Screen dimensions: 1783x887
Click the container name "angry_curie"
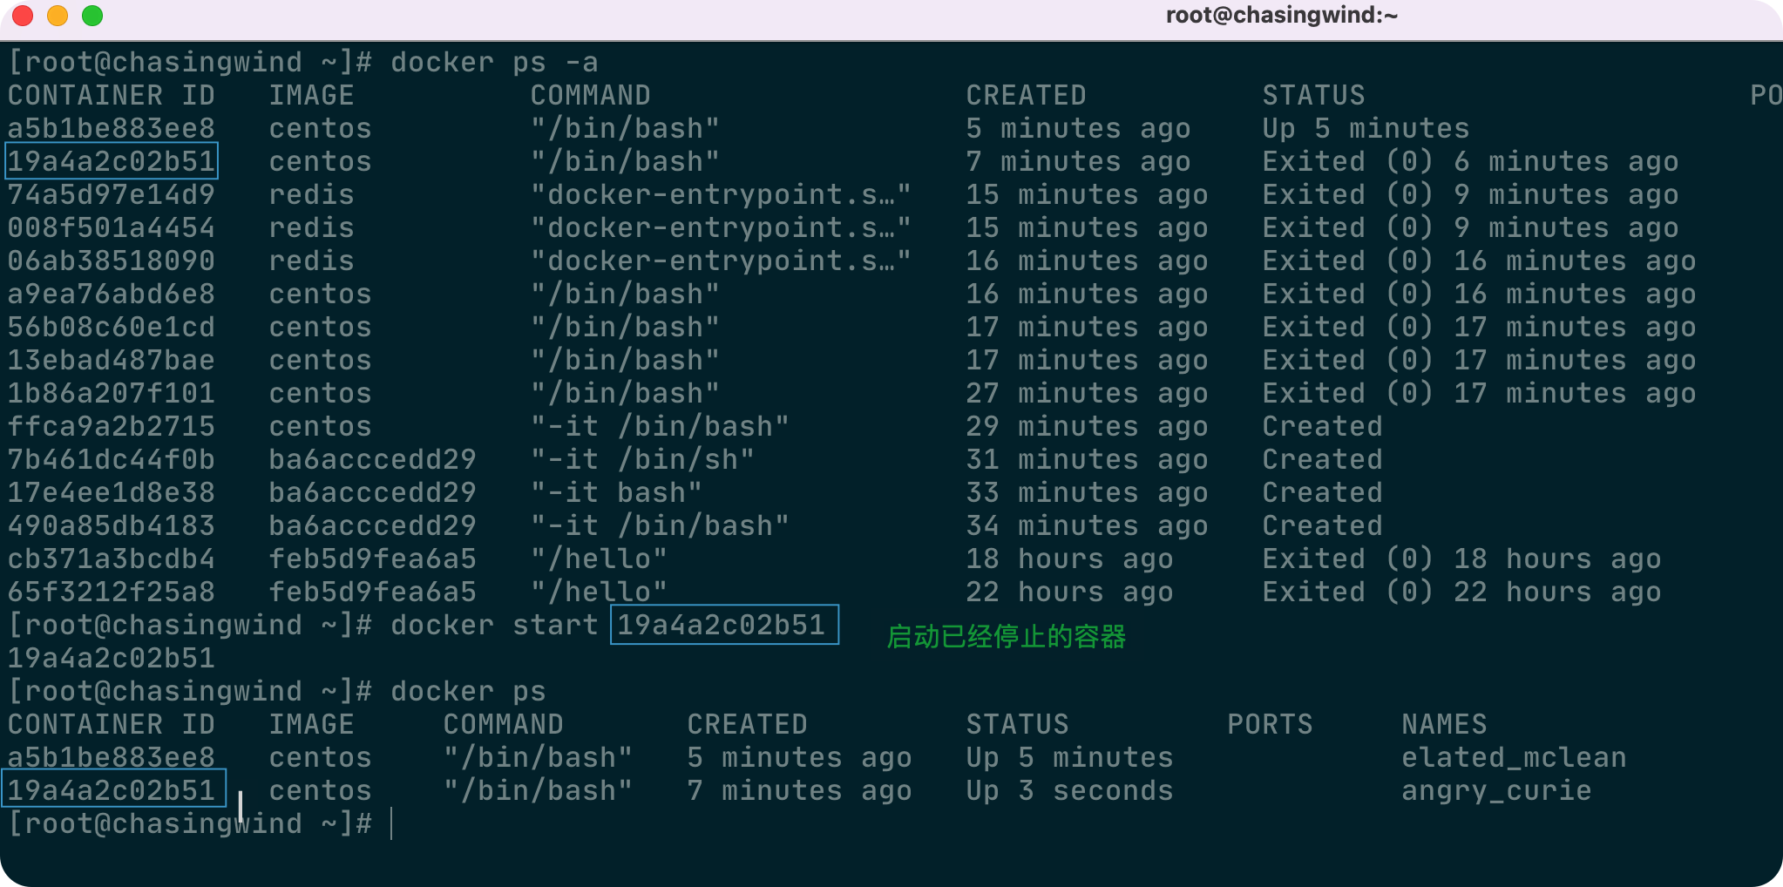click(x=1496, y=790)
